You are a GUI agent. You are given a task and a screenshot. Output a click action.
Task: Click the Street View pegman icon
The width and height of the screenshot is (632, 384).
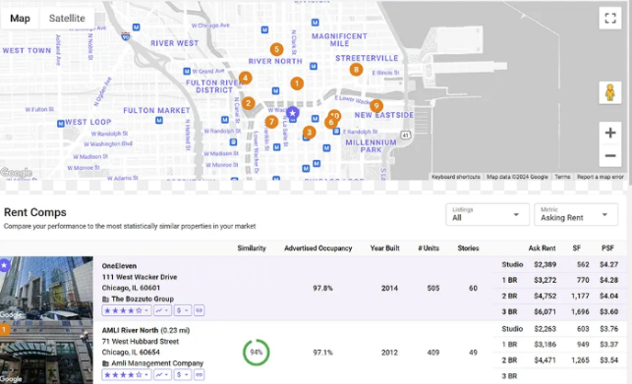[x=609, y=92]
